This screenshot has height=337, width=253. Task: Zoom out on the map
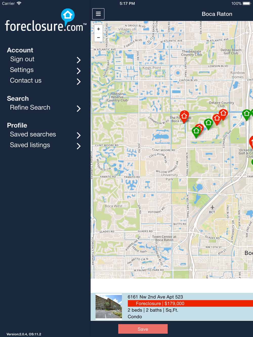[x=98, y=38]
